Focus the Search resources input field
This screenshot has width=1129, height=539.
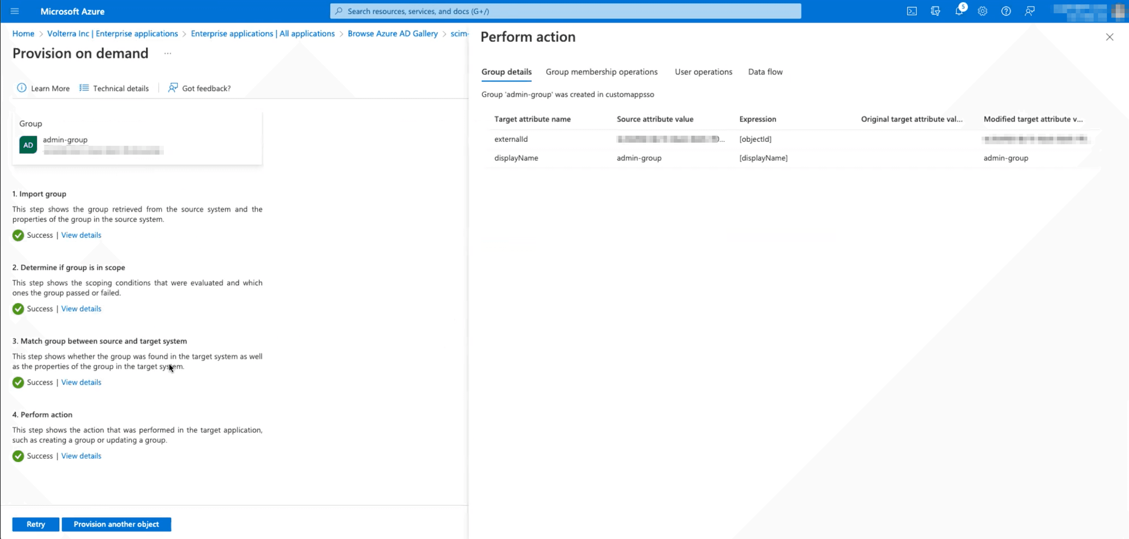pyautogui.click(x=565, y=11)
